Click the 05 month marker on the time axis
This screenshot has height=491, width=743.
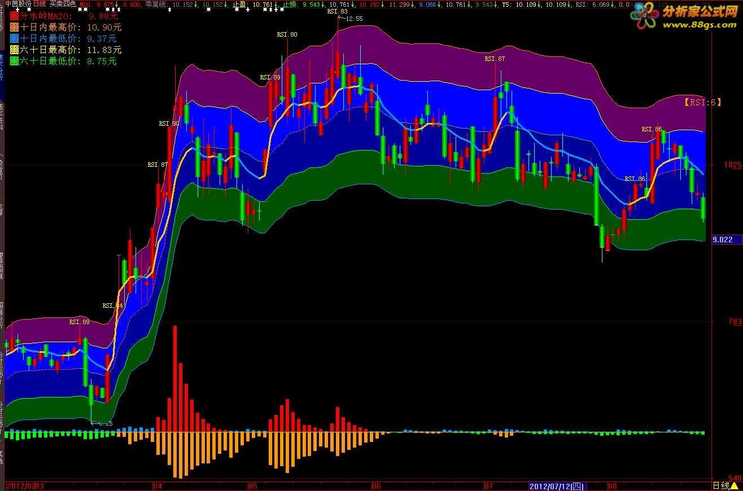[252, 485]
